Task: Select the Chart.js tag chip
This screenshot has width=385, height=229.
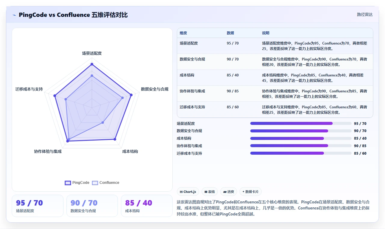Action: click(188, 192)
